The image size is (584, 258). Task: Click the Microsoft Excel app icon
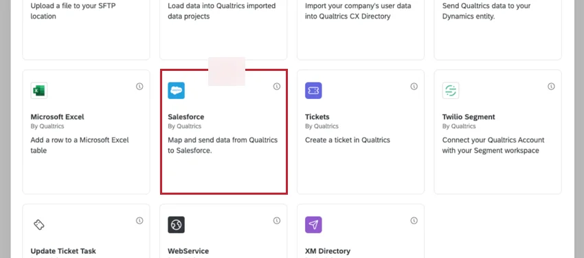click(x=39, y=91)
